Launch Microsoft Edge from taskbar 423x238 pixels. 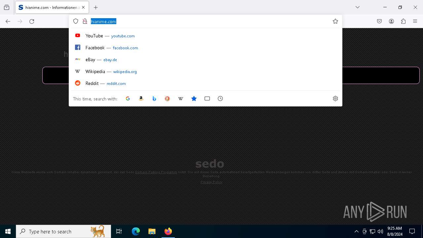(x=136, y=231)
